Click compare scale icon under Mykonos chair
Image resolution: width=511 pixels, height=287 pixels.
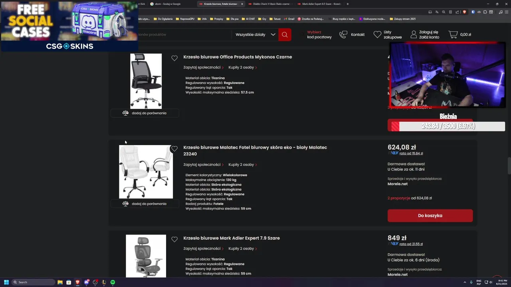(125, 113)
